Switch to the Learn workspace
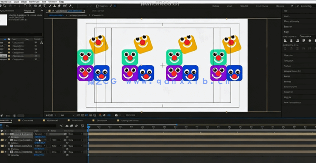 click(230, 6)
